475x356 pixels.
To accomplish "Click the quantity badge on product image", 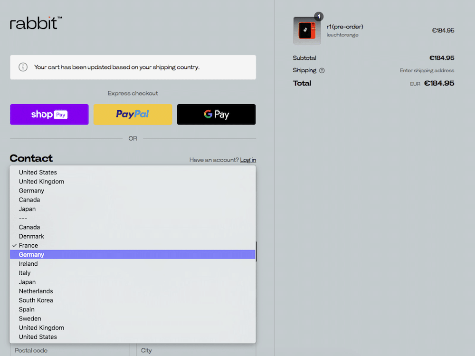I will 319,16.
